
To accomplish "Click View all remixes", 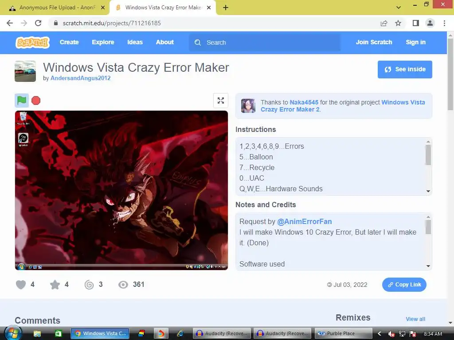I will [x=415, y=319].
